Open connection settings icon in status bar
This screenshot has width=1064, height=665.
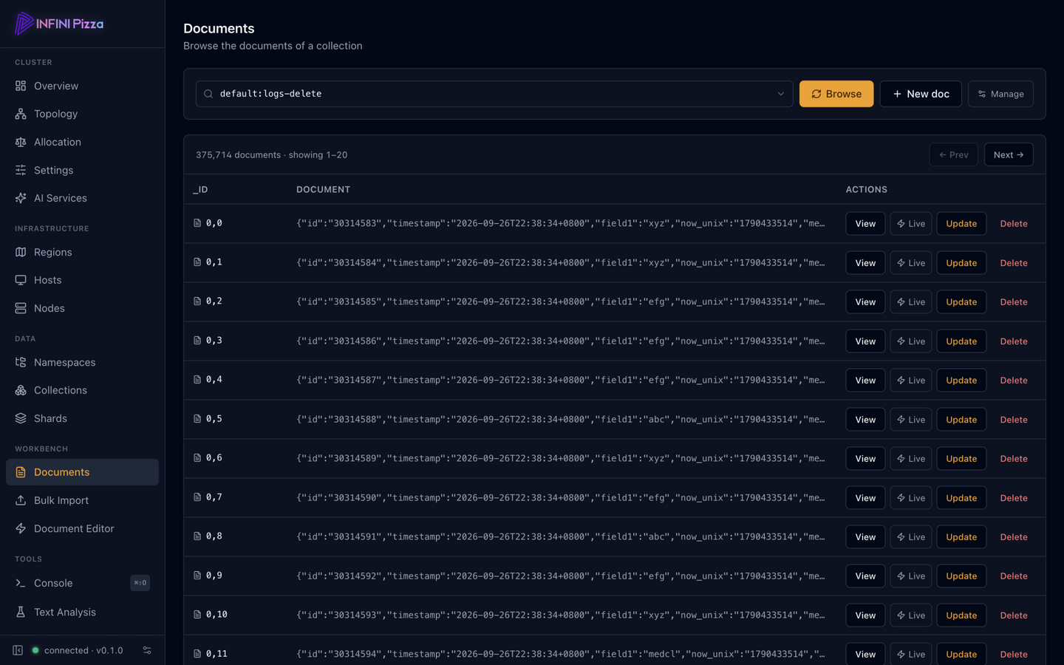coord(147,650)
